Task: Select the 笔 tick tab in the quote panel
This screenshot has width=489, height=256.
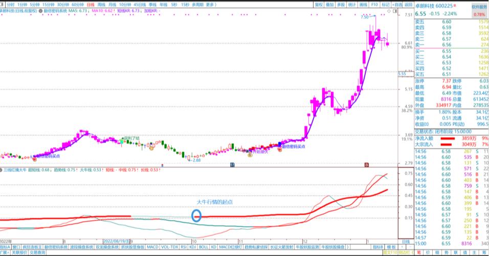Action: pyautogui.click(x=418, y=252)
